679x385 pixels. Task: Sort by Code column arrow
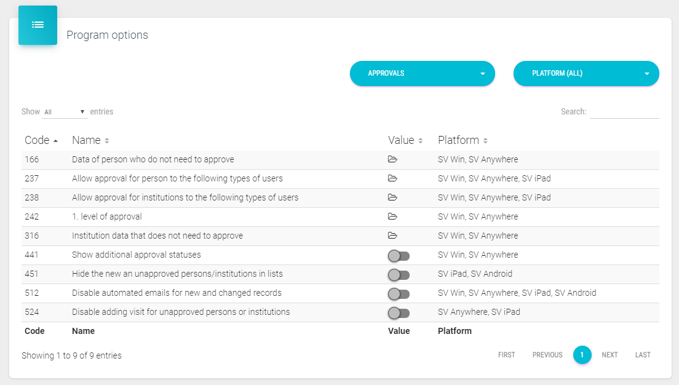56,141
